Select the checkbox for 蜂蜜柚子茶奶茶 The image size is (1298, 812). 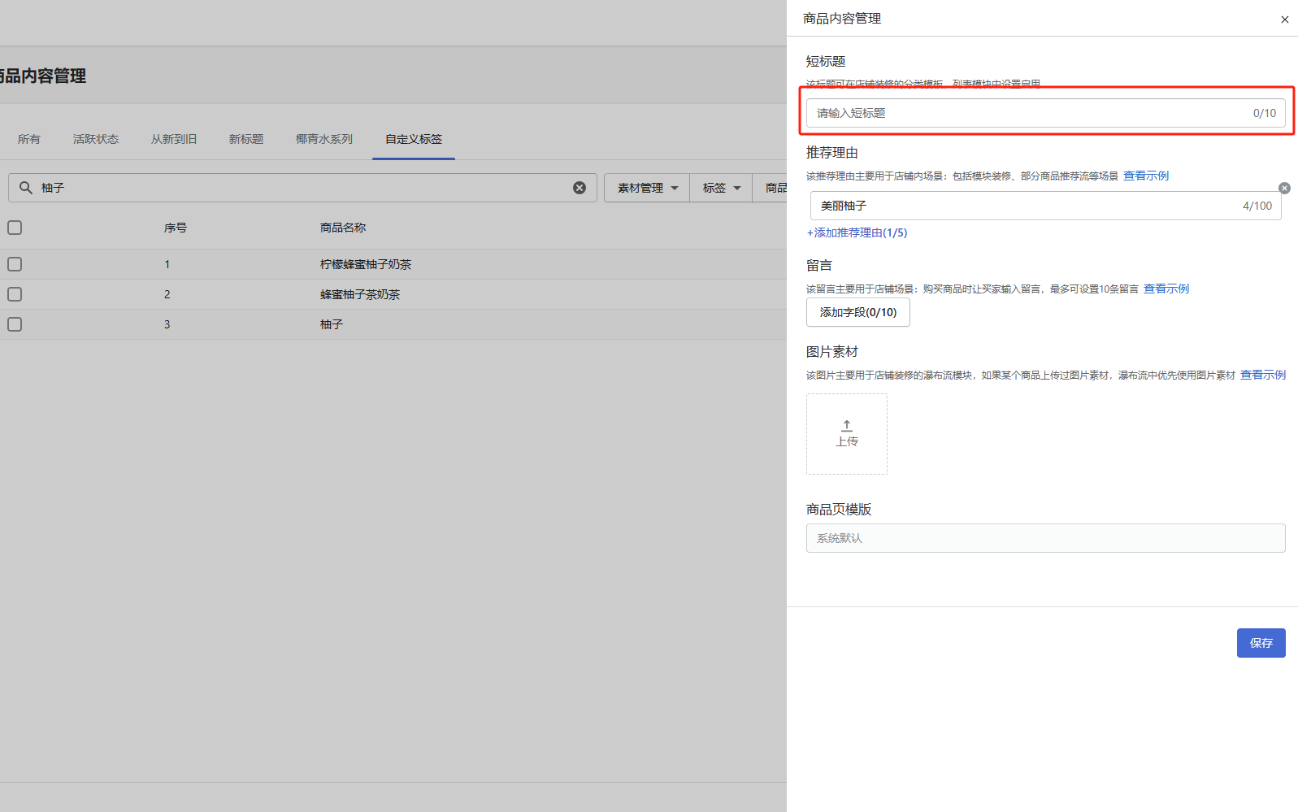tap(15, 294)
